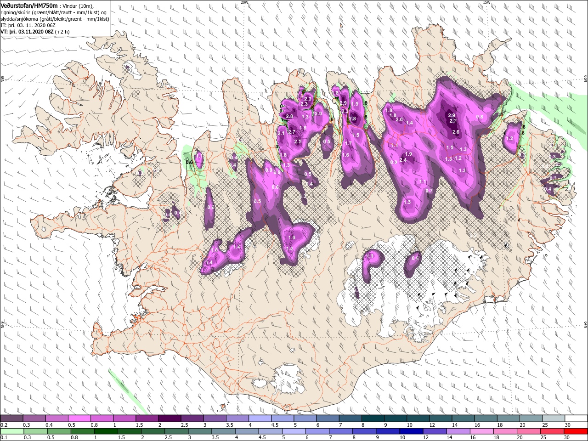This screenshot has width=588, height=441.
Task: Click the Veðurstofan/HM750m title text
Action: pos(29,5)
